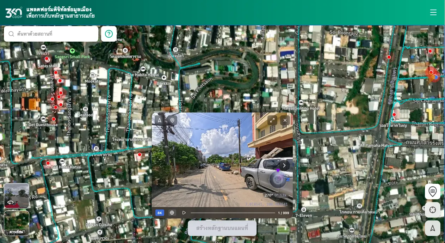The width and height of the screenshot is (445, 243).
Task: Toggle the globe view icon in viewer
Action: coord(172,213)
